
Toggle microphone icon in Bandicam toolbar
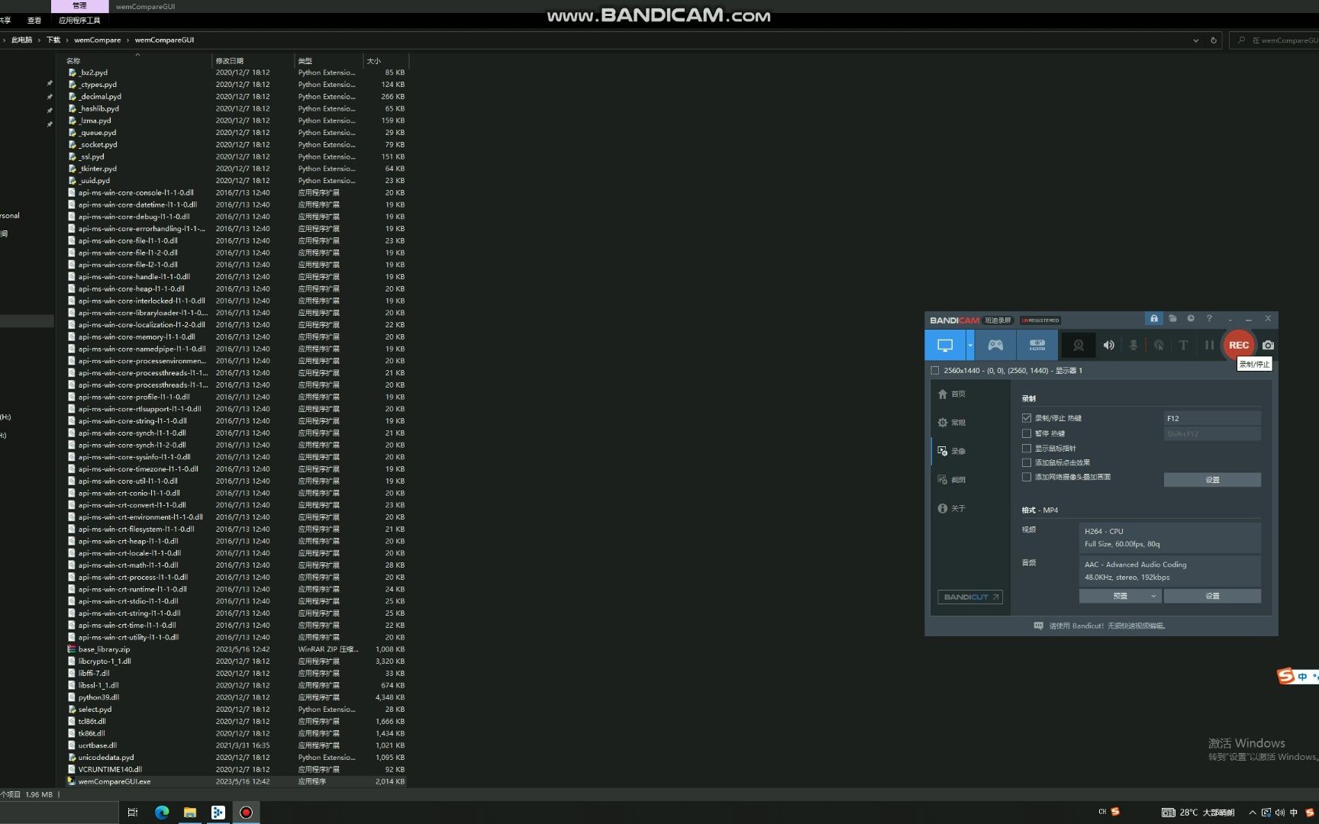point(1134,345)
